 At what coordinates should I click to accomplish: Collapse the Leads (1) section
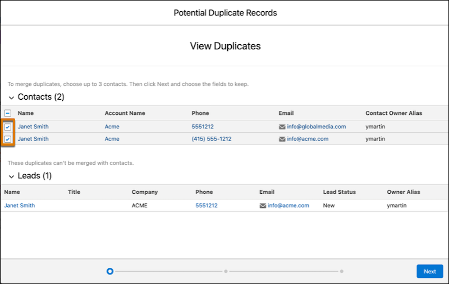click(11, 176)
